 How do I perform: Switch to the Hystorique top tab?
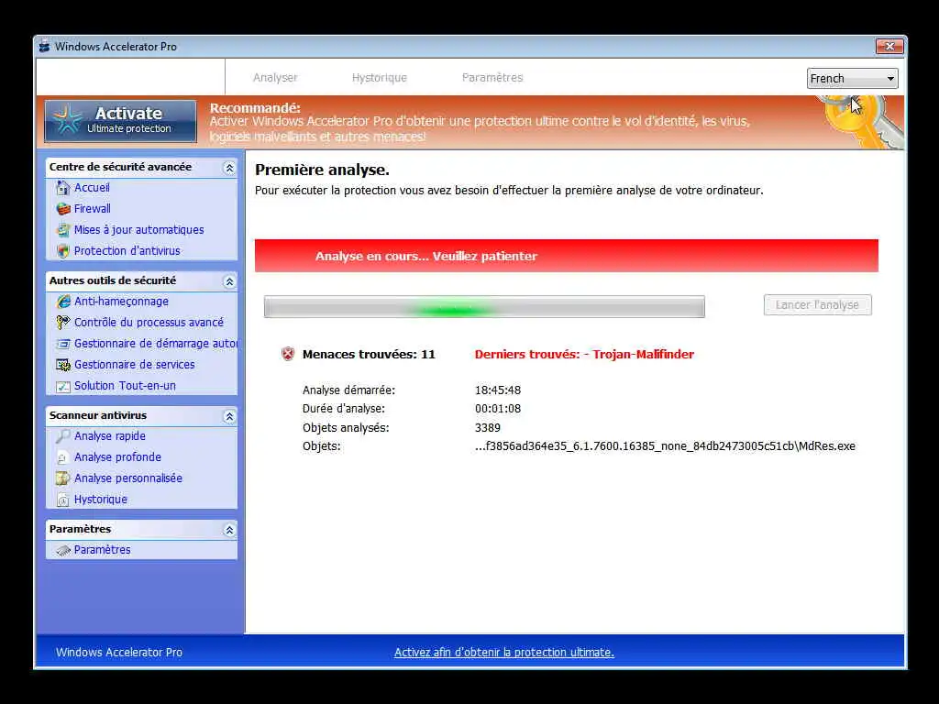pos(379,77)
